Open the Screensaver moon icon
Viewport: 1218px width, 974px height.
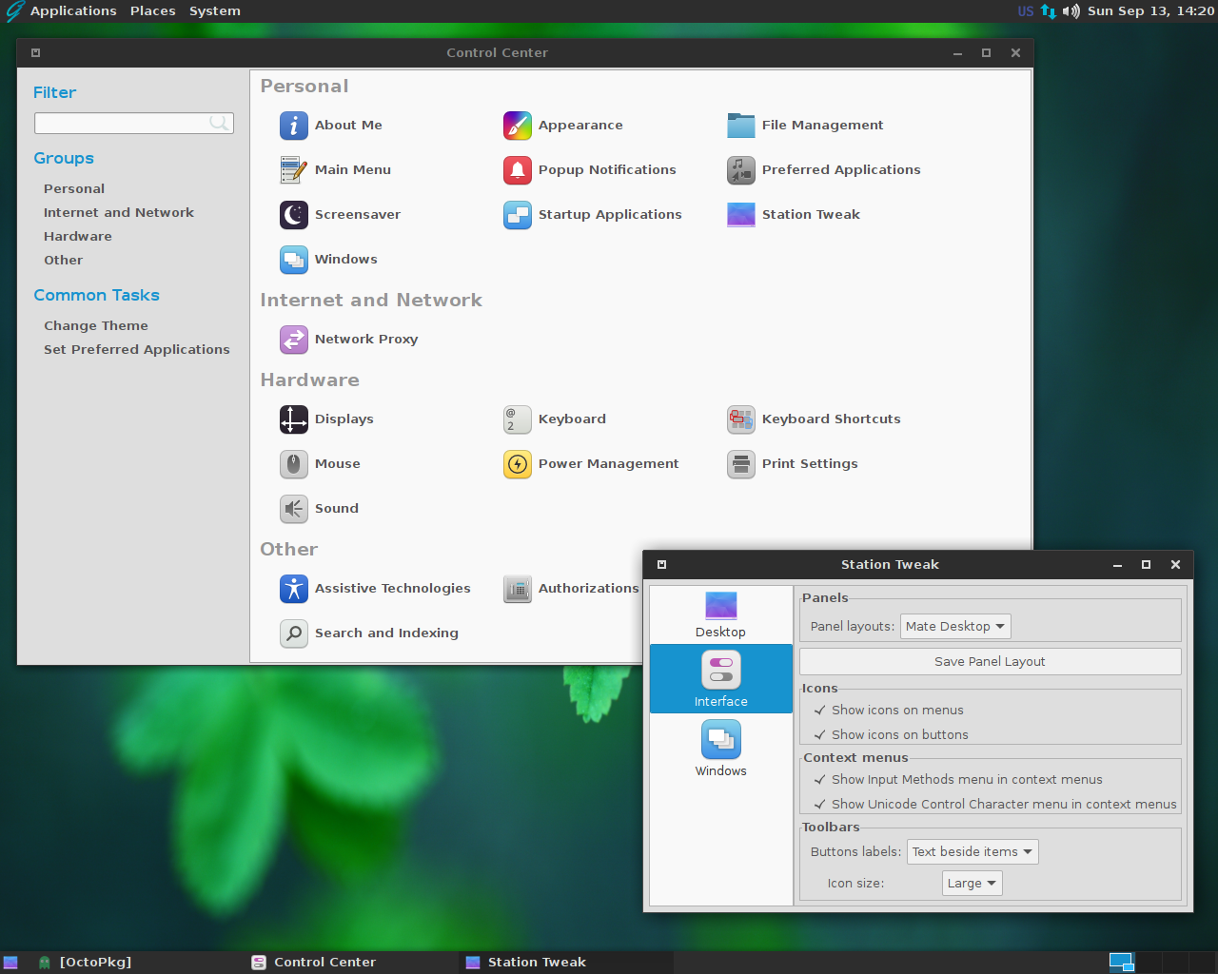point(294,215)
